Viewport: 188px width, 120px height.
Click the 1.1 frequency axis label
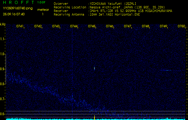click(3, 39)
